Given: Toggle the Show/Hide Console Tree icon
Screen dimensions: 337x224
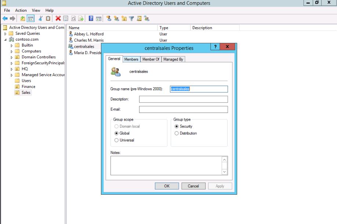Looking at the screenshot, I should tap(31, 19).
